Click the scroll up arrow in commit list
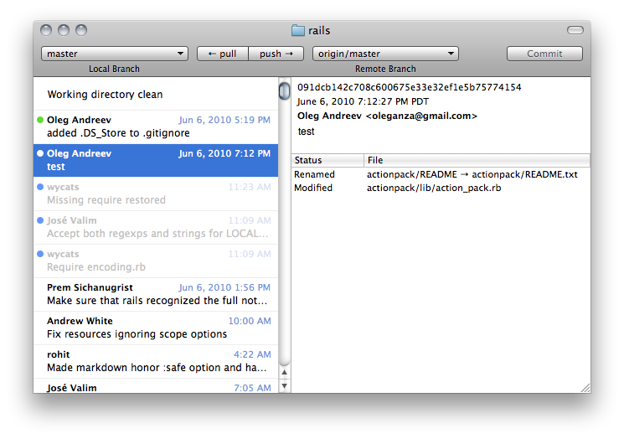 click(284, 373)
